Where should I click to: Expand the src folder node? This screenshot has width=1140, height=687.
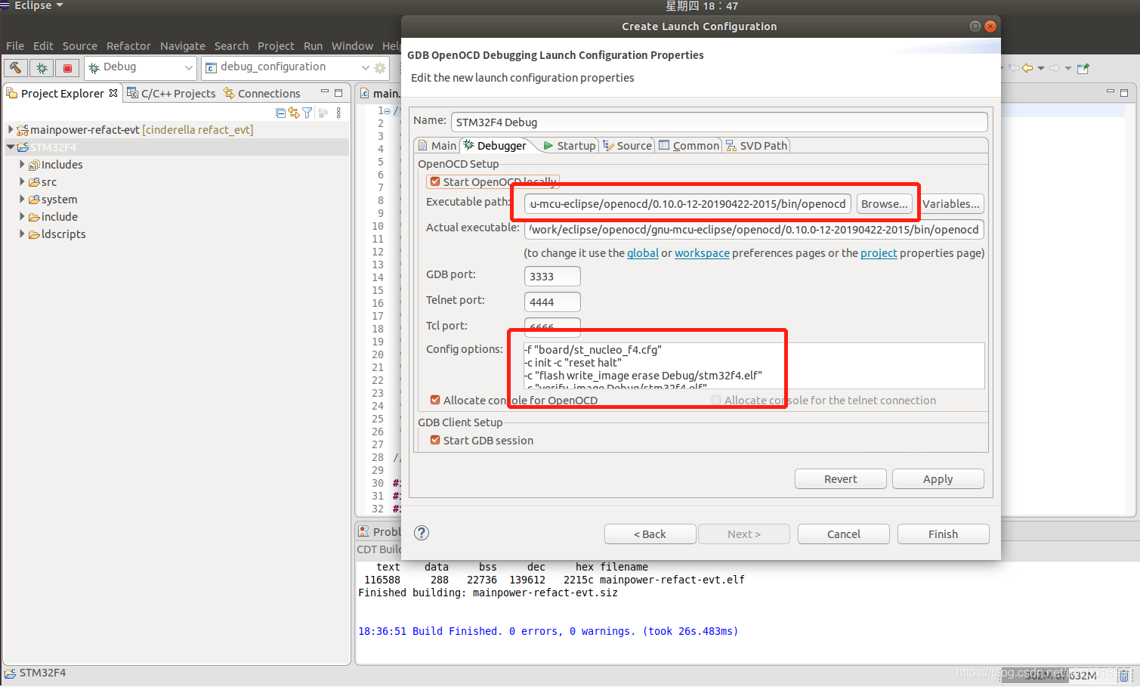[x=22, y=181]
